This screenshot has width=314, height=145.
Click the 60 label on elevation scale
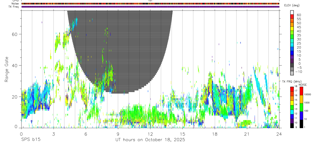pos(299,15)
